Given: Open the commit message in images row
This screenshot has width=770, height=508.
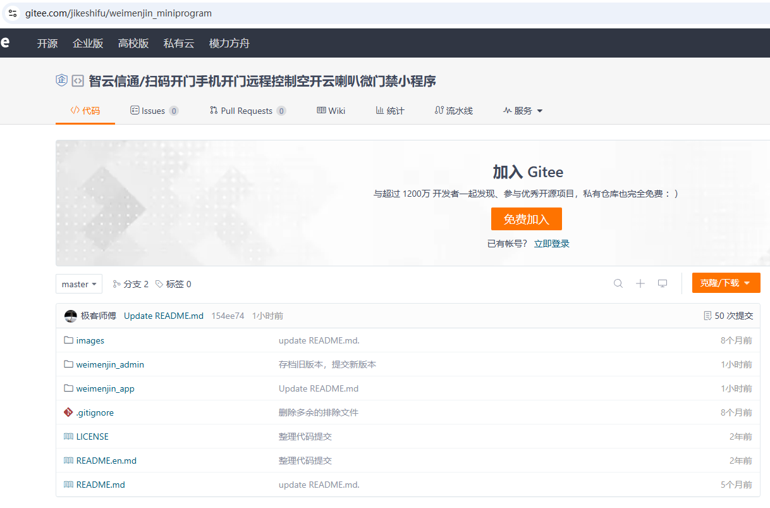Looking at the screenshot, I should (x=319, y=340).
